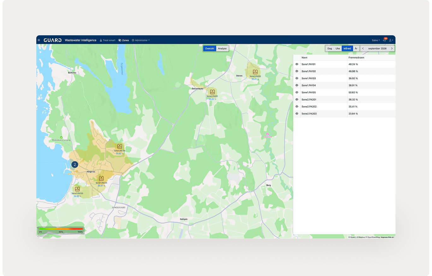432x276 pixels.
Task: Click the 48.24 % value for Sone1.PA101
Action: coord(353,64)
